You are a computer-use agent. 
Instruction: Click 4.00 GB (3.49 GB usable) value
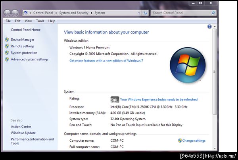(127, 113)
